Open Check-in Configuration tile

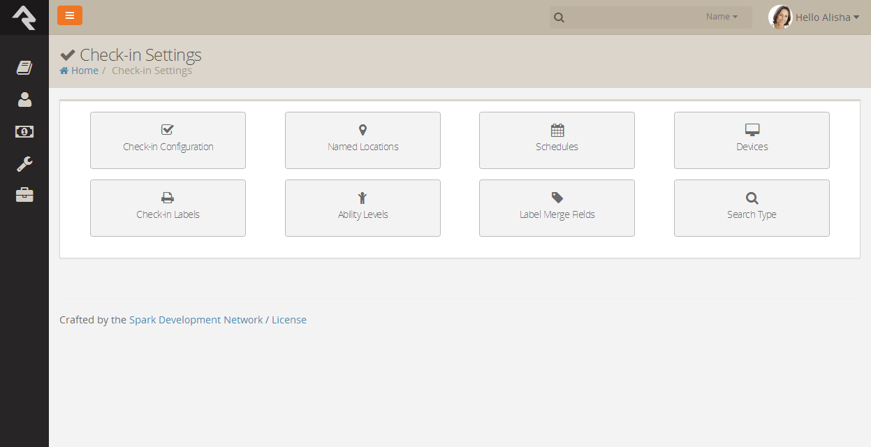click(x=168, y=140)
